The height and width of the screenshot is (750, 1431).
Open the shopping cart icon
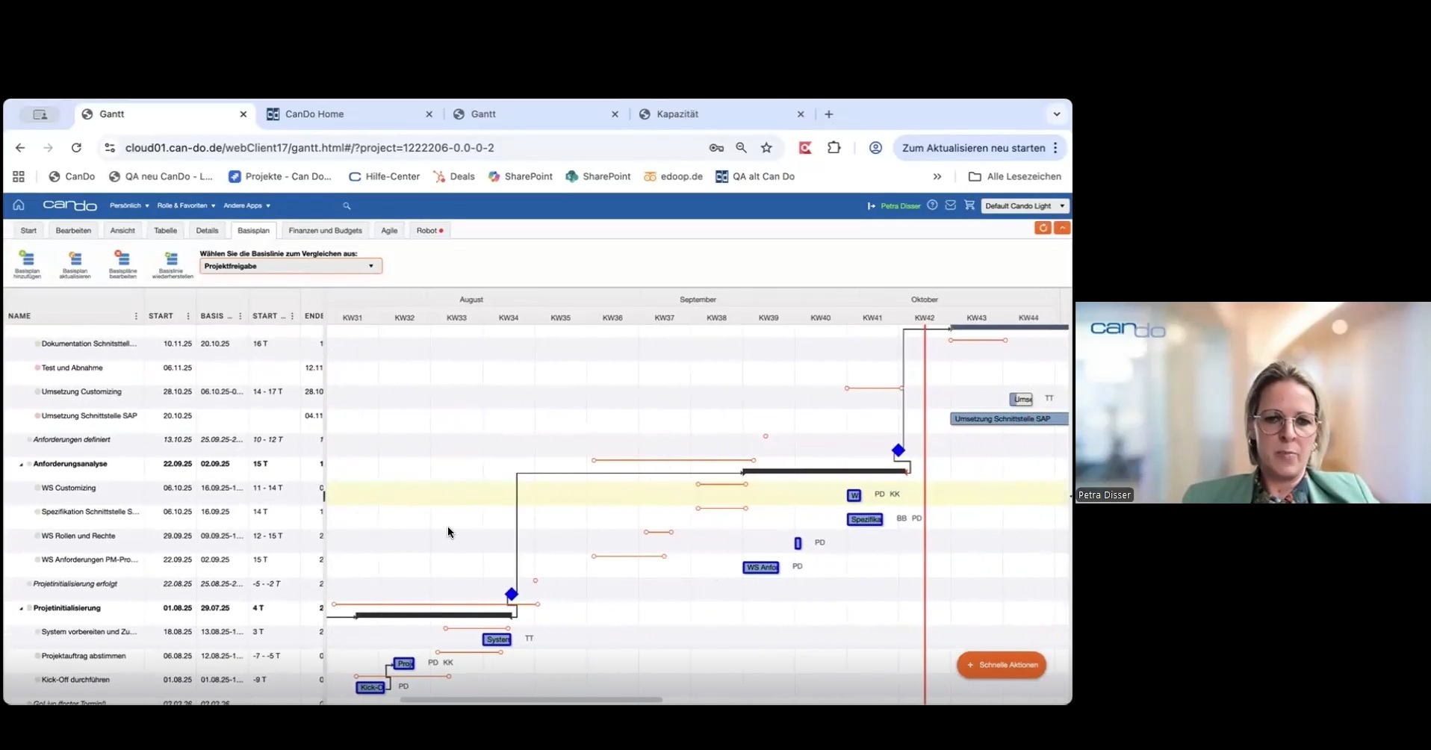[969, 205]
